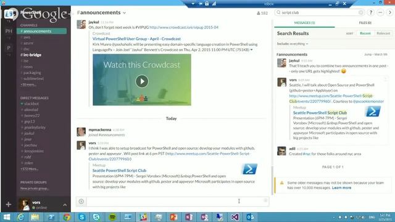
Task: Open Windows Start button
Action: 7,217
